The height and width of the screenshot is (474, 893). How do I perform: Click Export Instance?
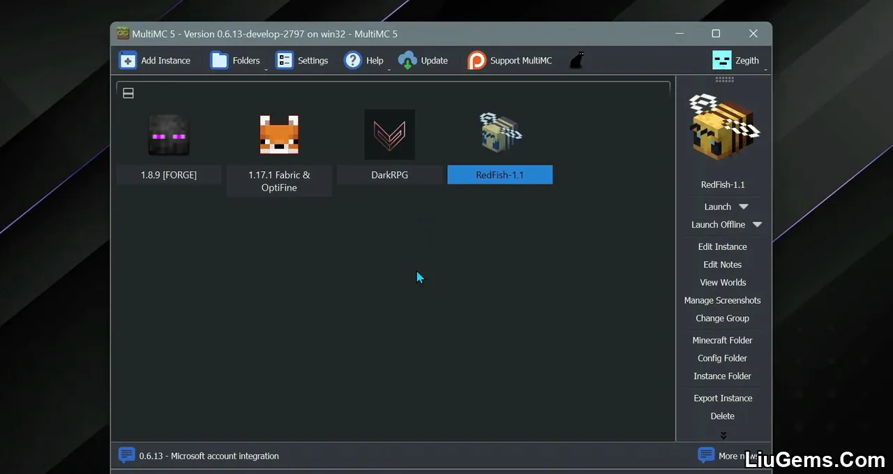(x=723, y=399)
